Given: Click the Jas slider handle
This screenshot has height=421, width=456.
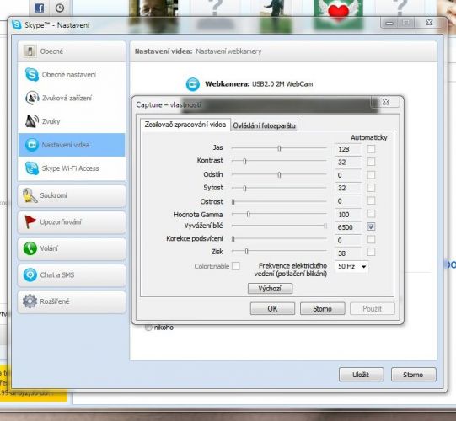Looking at the screenshot, I should coord(279,148).
